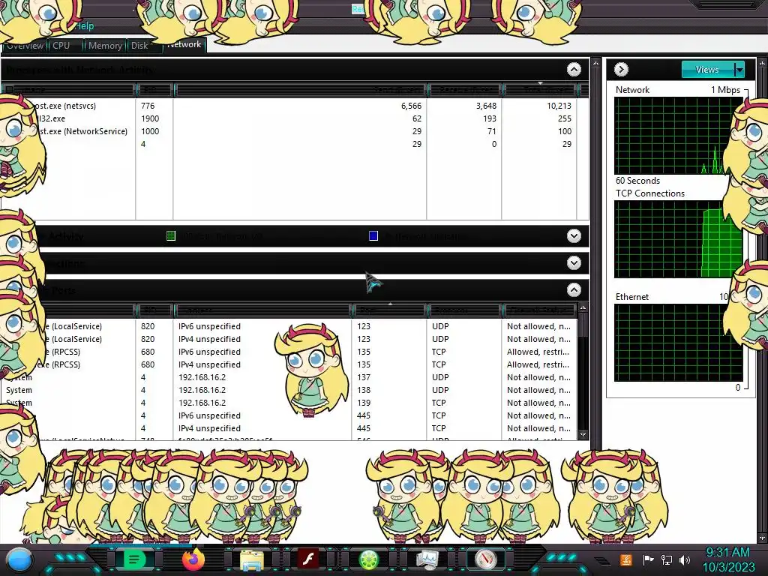Open the monitor with graph taskbar icon
This screenshot has height=576, width=768.
427,559
